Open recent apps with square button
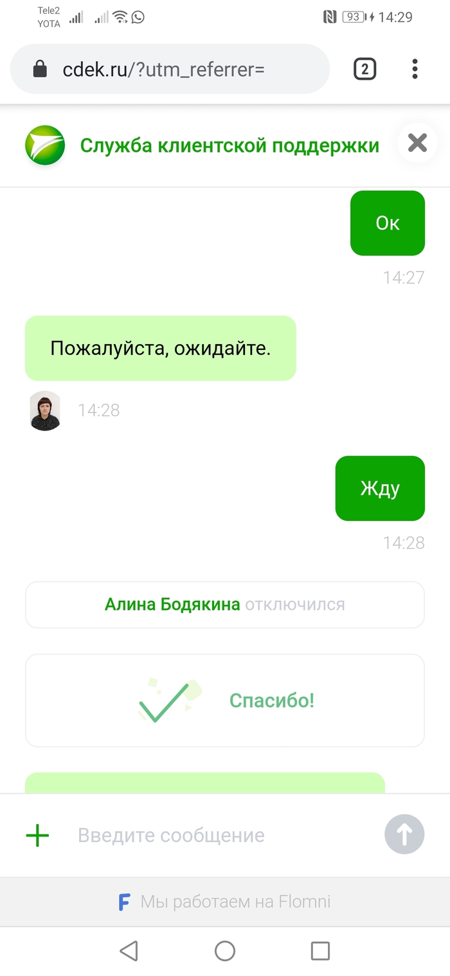This screenshot has height=976, width=450. coord(320,951)
